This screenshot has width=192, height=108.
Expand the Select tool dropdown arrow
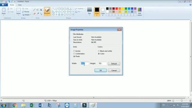pyautogui.click(x=18, y=15)
